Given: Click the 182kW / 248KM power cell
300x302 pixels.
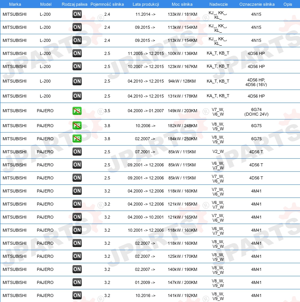Looking at the screenshot, I should (182, 126).
